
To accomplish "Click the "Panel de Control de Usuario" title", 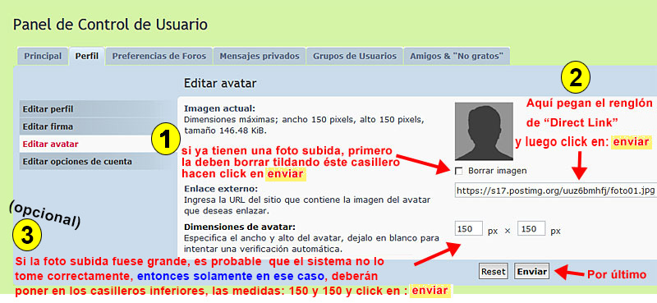I will pyautogui.click(x=110, y=25).
